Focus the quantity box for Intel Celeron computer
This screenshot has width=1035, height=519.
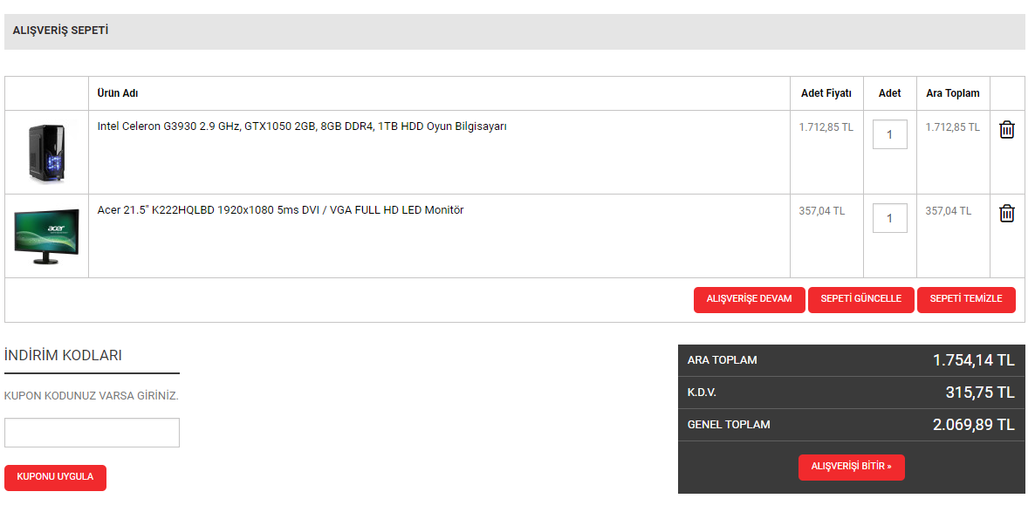(x=889, y=134)
